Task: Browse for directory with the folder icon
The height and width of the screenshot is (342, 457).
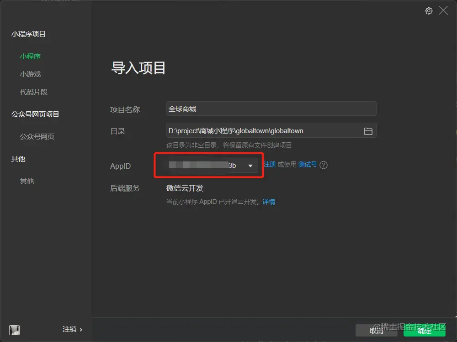Action: (368, 131)
